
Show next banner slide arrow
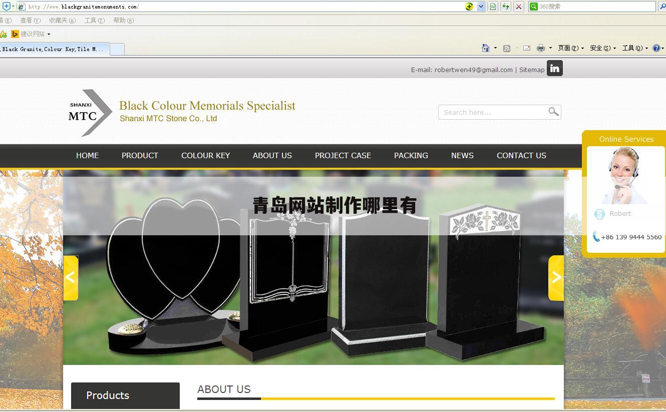pyautogui.click(x=556, y=278)
